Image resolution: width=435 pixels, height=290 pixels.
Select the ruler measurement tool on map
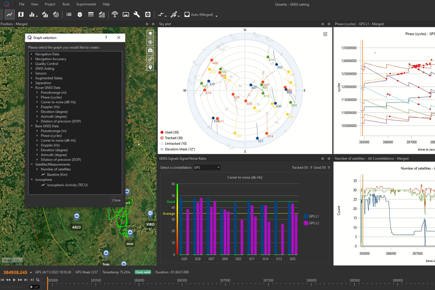(150, 59)
